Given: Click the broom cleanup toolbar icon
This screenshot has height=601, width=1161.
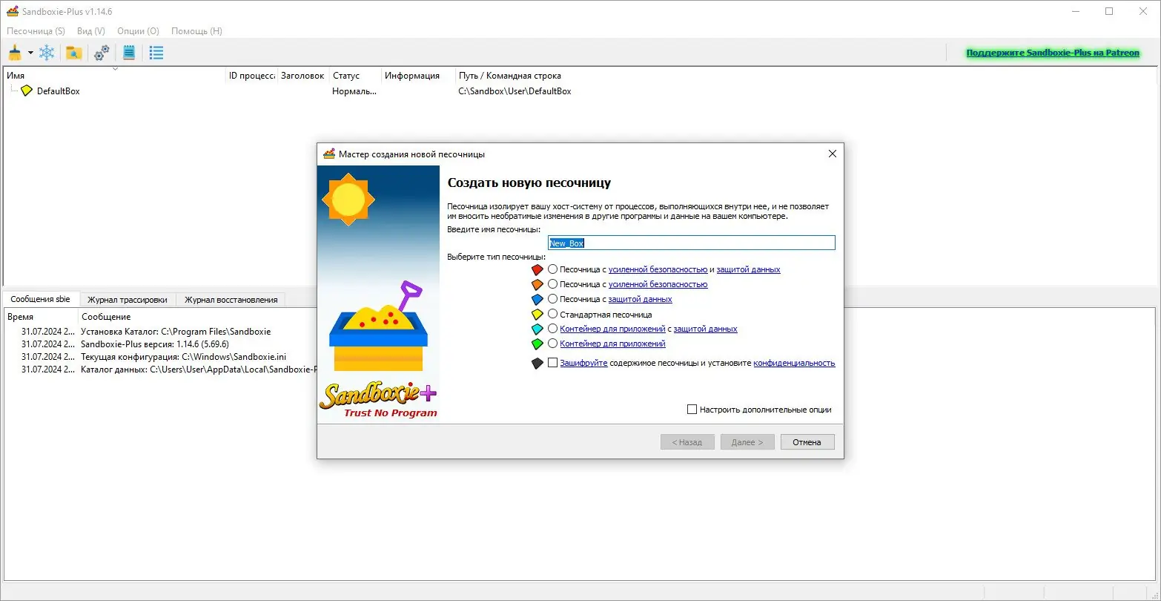Looking at the screenshot, I should (15, 53).
